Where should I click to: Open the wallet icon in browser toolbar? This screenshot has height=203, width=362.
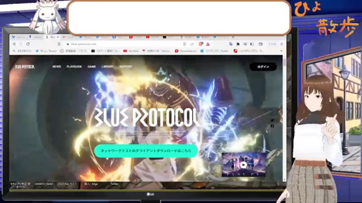pos(261,44)
